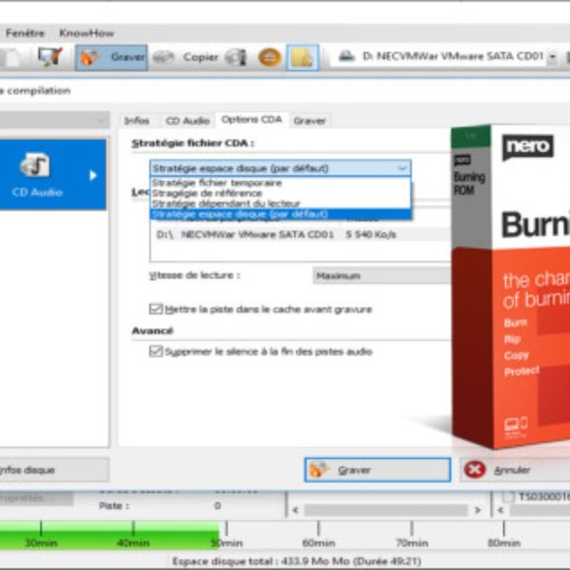Click the Copier disc icon in toolbar
Viewport: 570px width, 570px height.
pos(163,57)
